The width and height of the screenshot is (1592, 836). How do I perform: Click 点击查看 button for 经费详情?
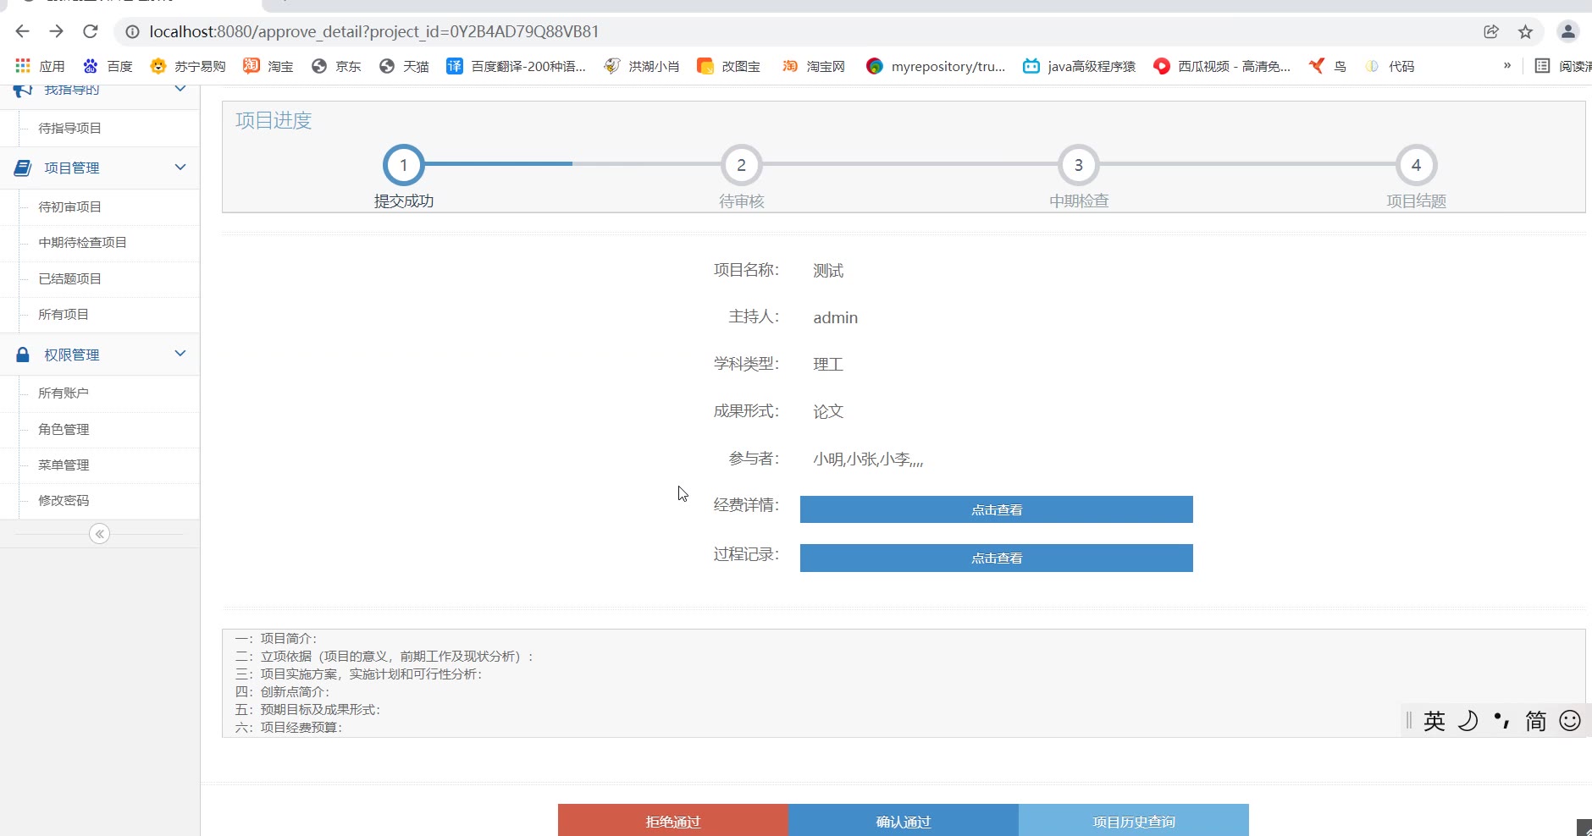click(997, 509)
